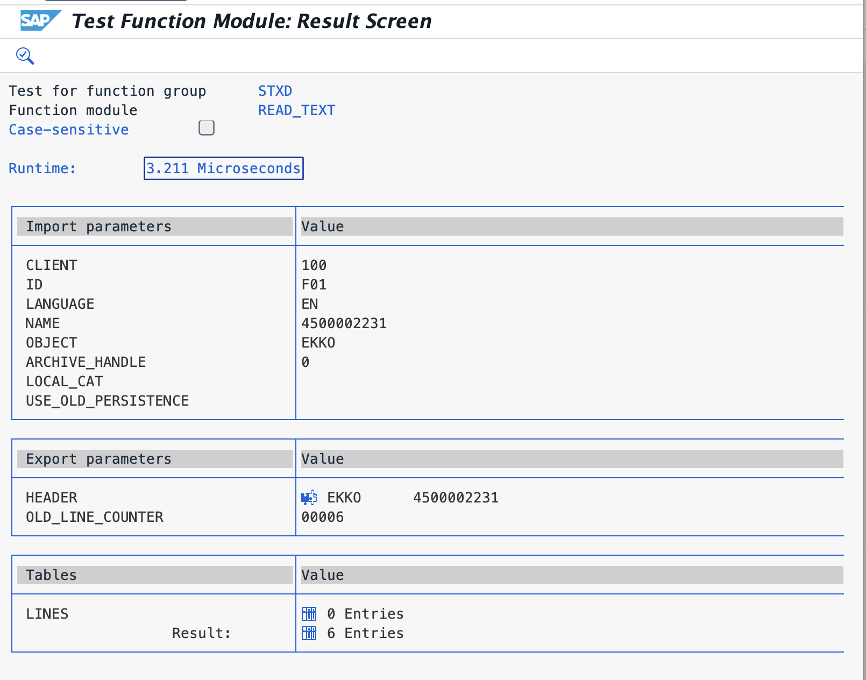Image resolution: width=866 pixels, height=680 pixels.
Task: Click the display details magnifier icon
Action: click(25, 56)
